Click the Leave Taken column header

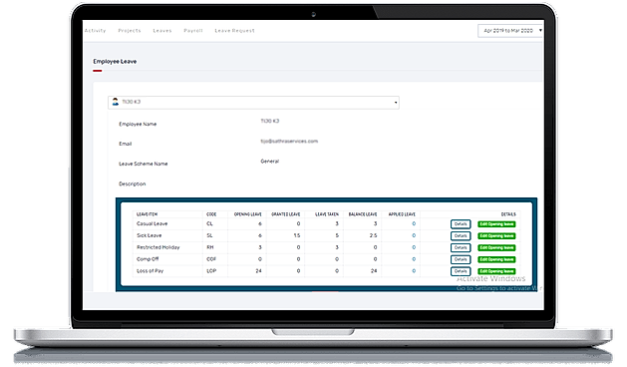pos(327,214)
